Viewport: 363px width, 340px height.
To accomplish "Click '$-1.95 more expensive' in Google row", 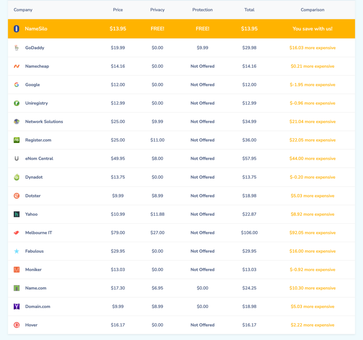I will [313, 84].
